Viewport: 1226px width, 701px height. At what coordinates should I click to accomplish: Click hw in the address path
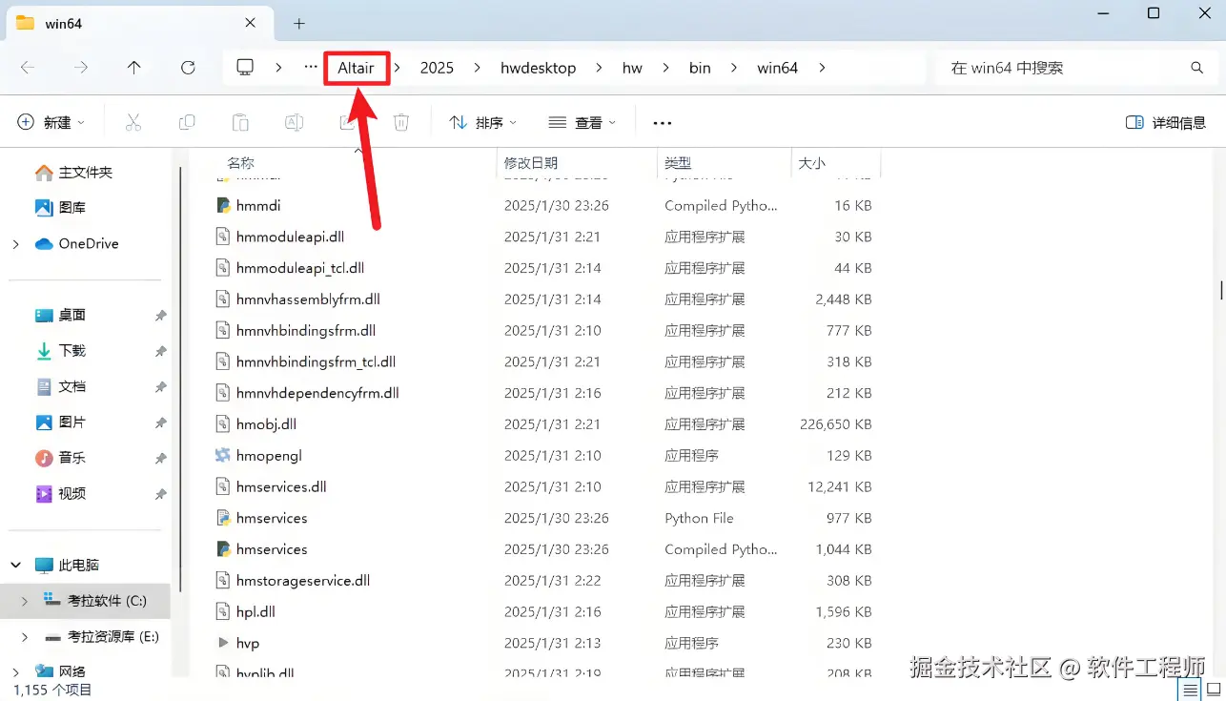(632, 68)
